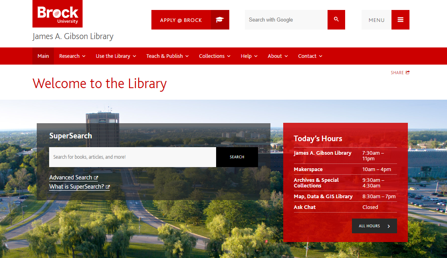The width and height of the screenshot is (447, 258).
Task: Click James A. Gibson Library hours row
Action: pos(345,156)
